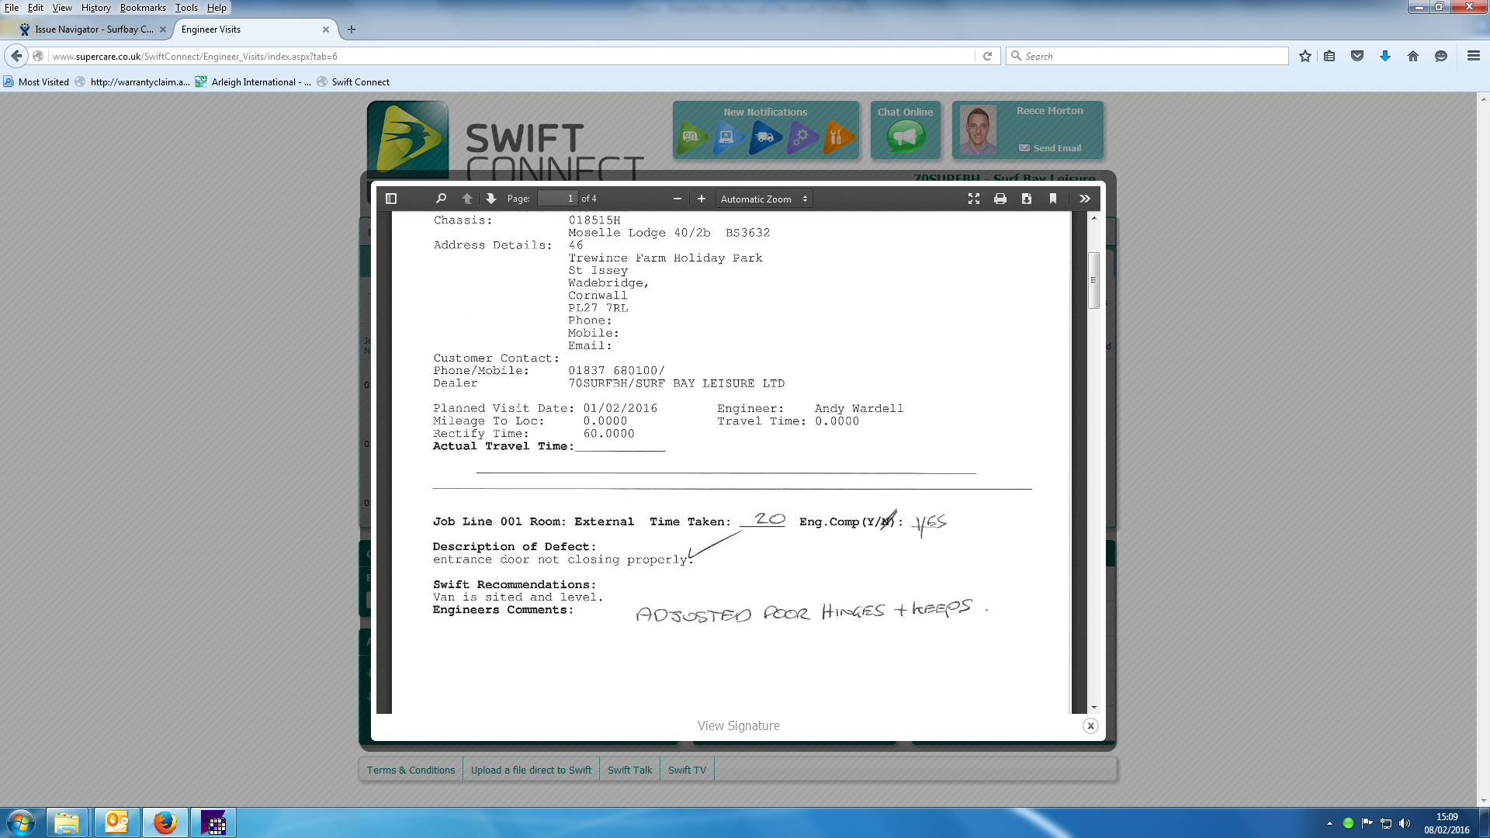Download the PDF file
The width and height of the screenshot is (1490, 838).
click(x=1027, y=199)
